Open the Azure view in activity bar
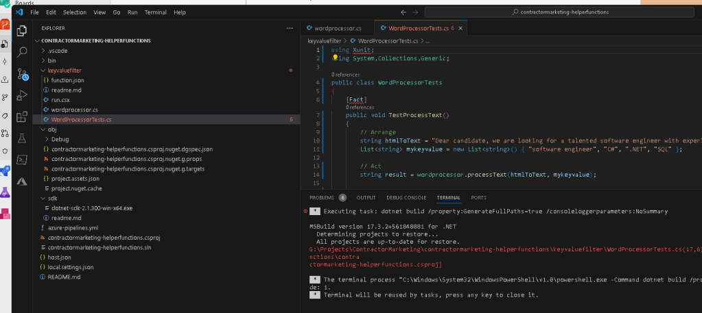The image size is (702, 313). (x=21, y=181)
